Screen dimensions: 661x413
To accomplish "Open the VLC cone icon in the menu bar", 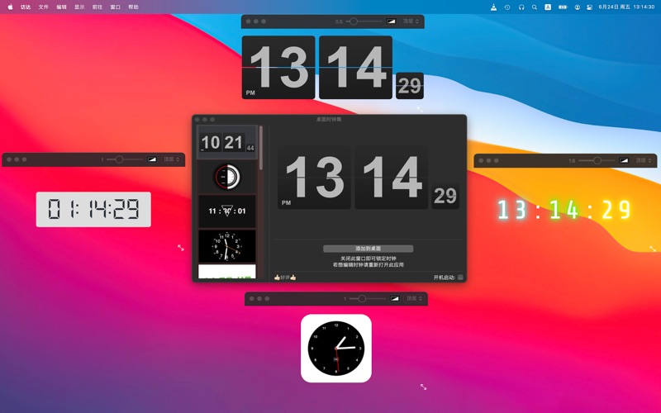I will click(x=493, y=7).
